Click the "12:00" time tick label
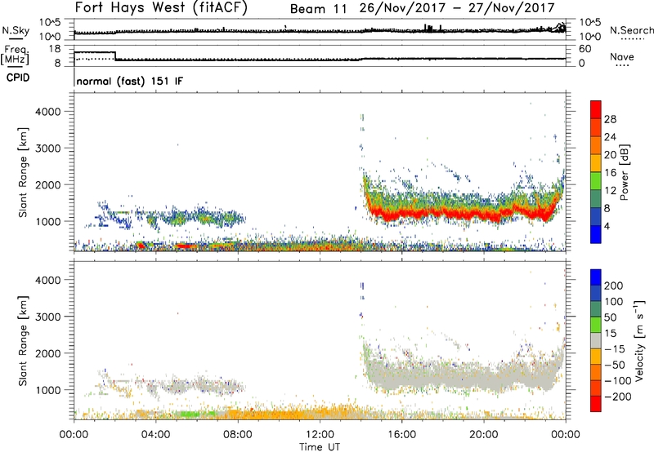The height and width of the screenshot is (452, 654). click(320, 435)
